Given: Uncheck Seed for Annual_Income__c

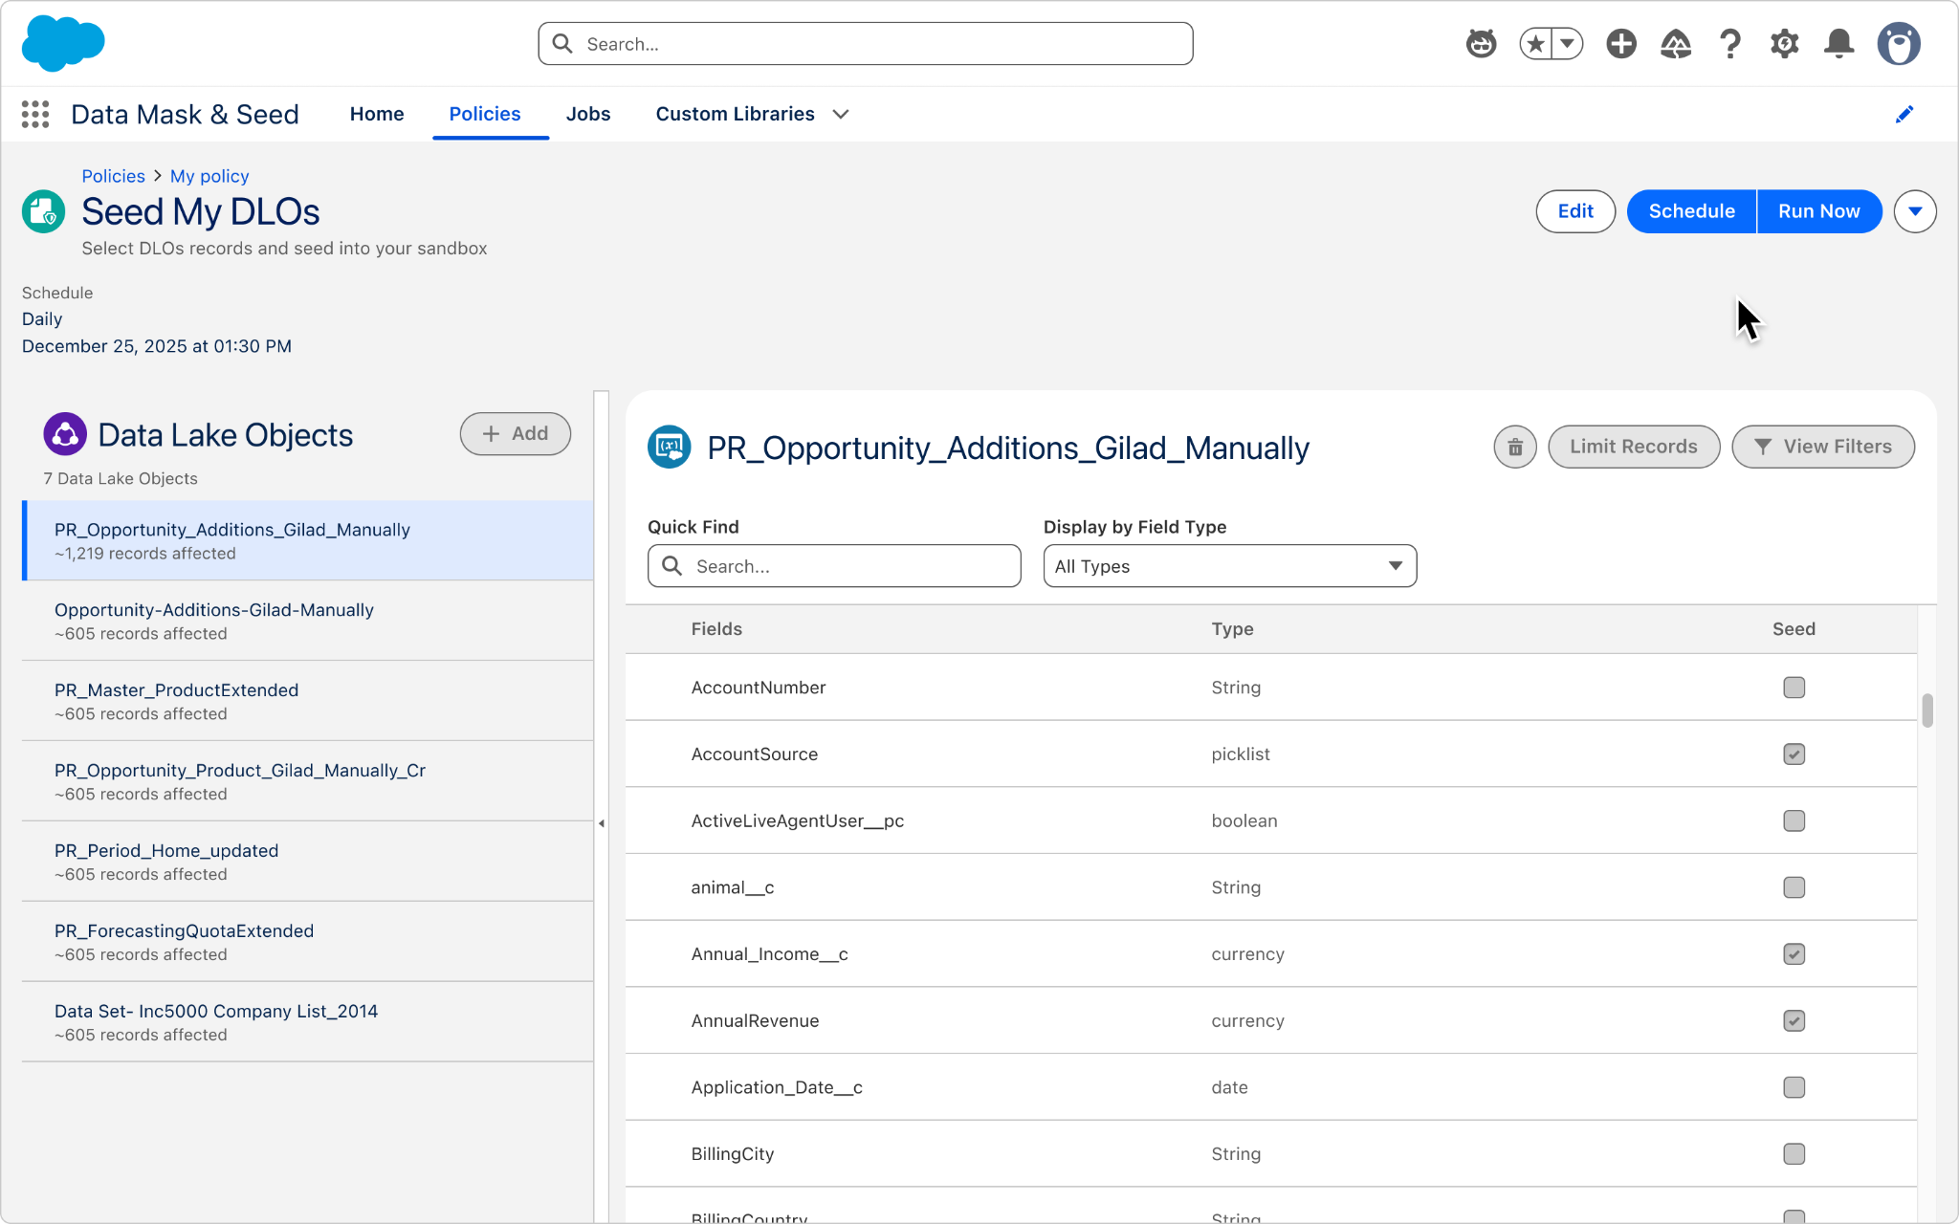Looking at the screenshot, I should 1794,954.
